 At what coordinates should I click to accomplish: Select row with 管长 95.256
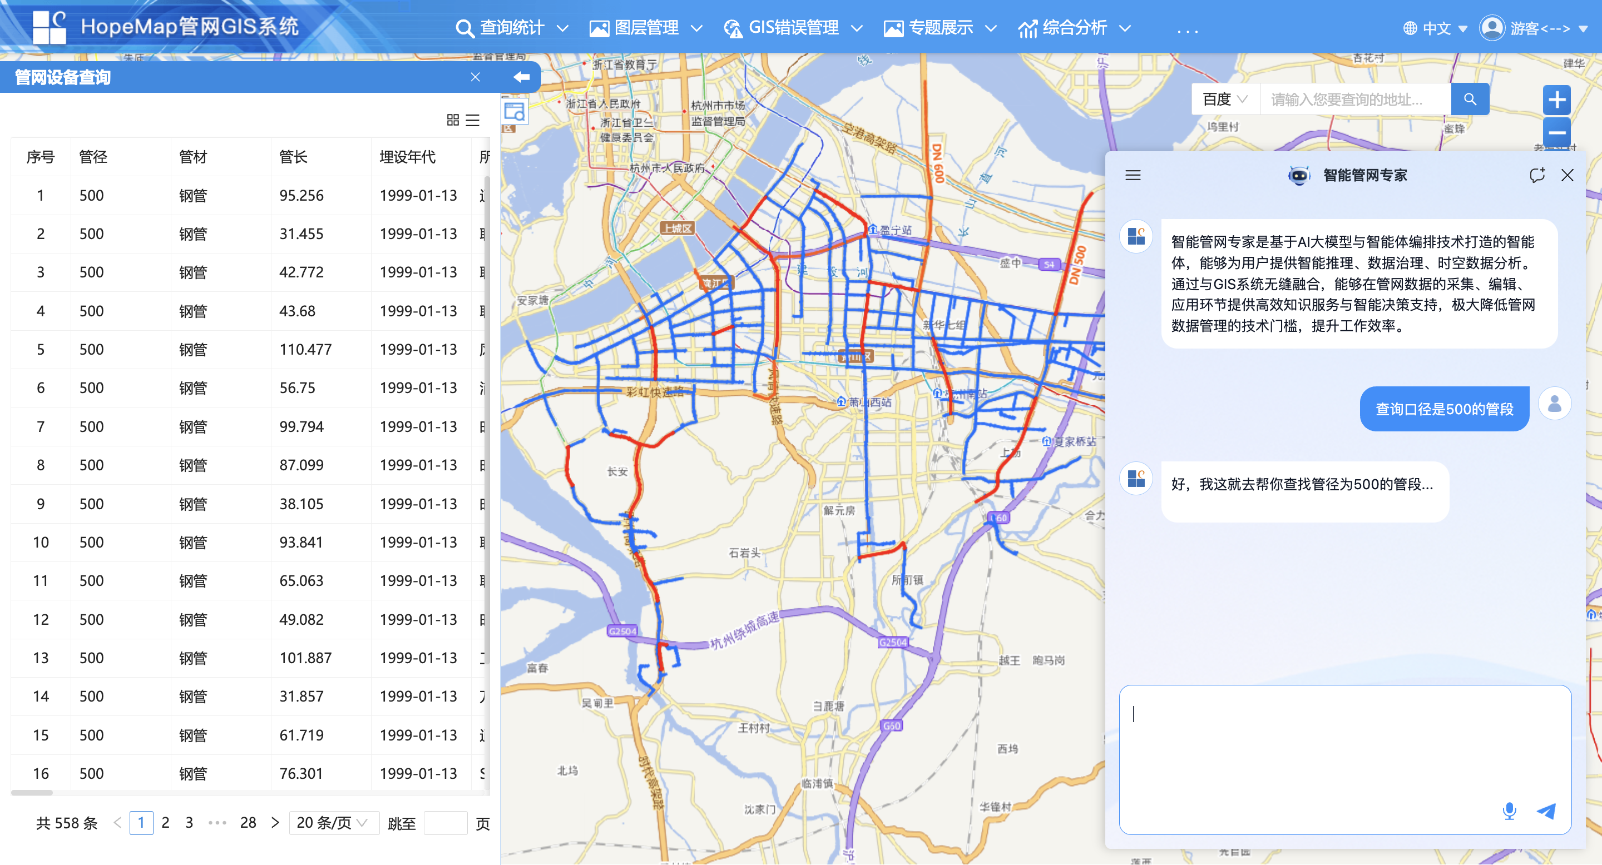pos(250,196)
